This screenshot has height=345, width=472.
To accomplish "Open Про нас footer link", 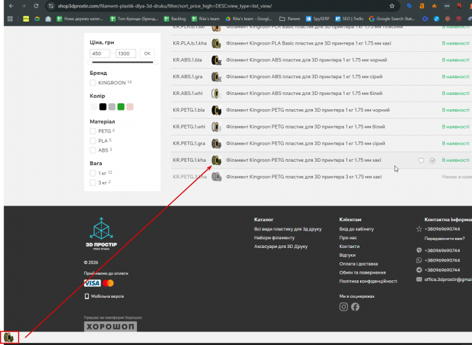I will 348,238.
